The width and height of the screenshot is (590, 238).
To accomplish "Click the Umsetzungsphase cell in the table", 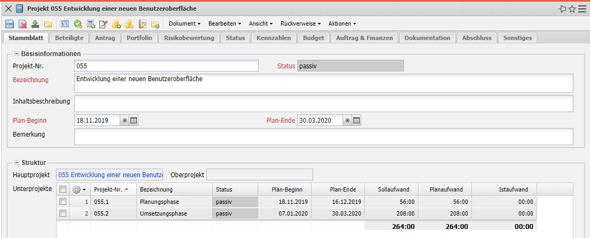I will (x=174, y=213).
